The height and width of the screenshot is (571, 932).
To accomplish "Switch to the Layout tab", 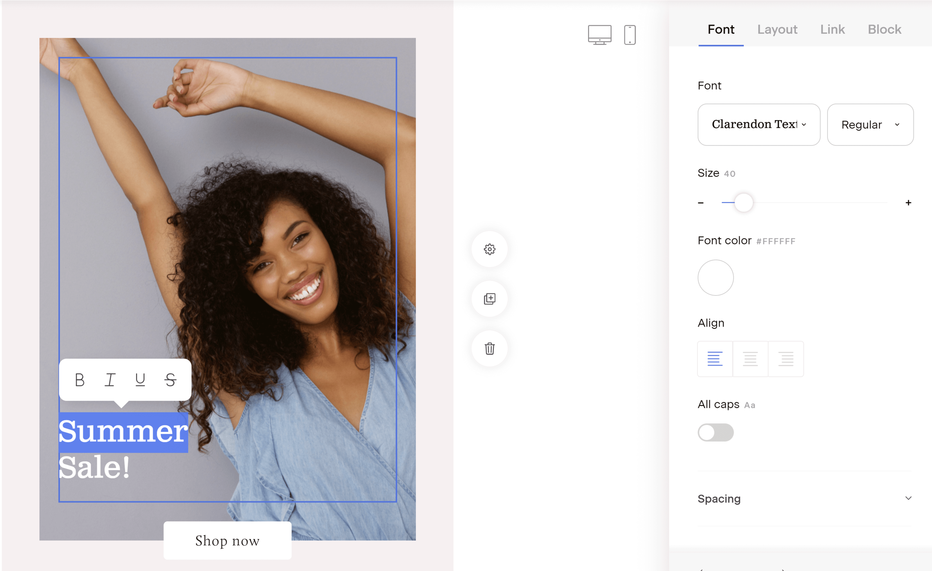I will [x=777, y=29].
